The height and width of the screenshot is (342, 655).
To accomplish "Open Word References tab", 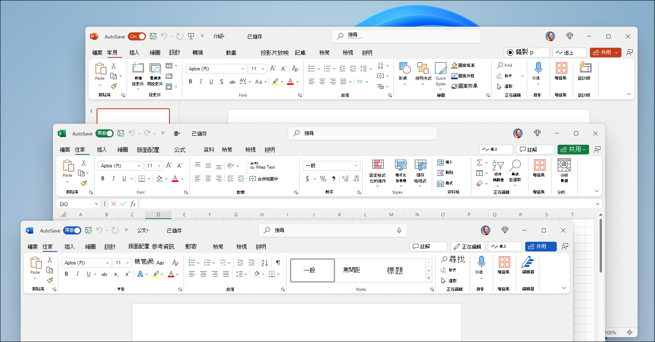I will [163, 247].
